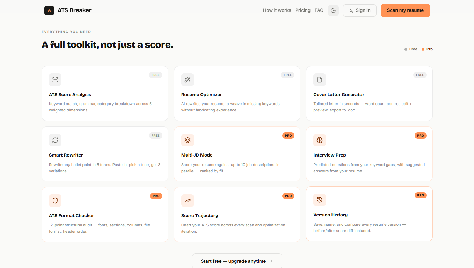Click Start free — upgrade anytime button
Image resolution: width=474 pixels, height=268 pixels.
237,261
